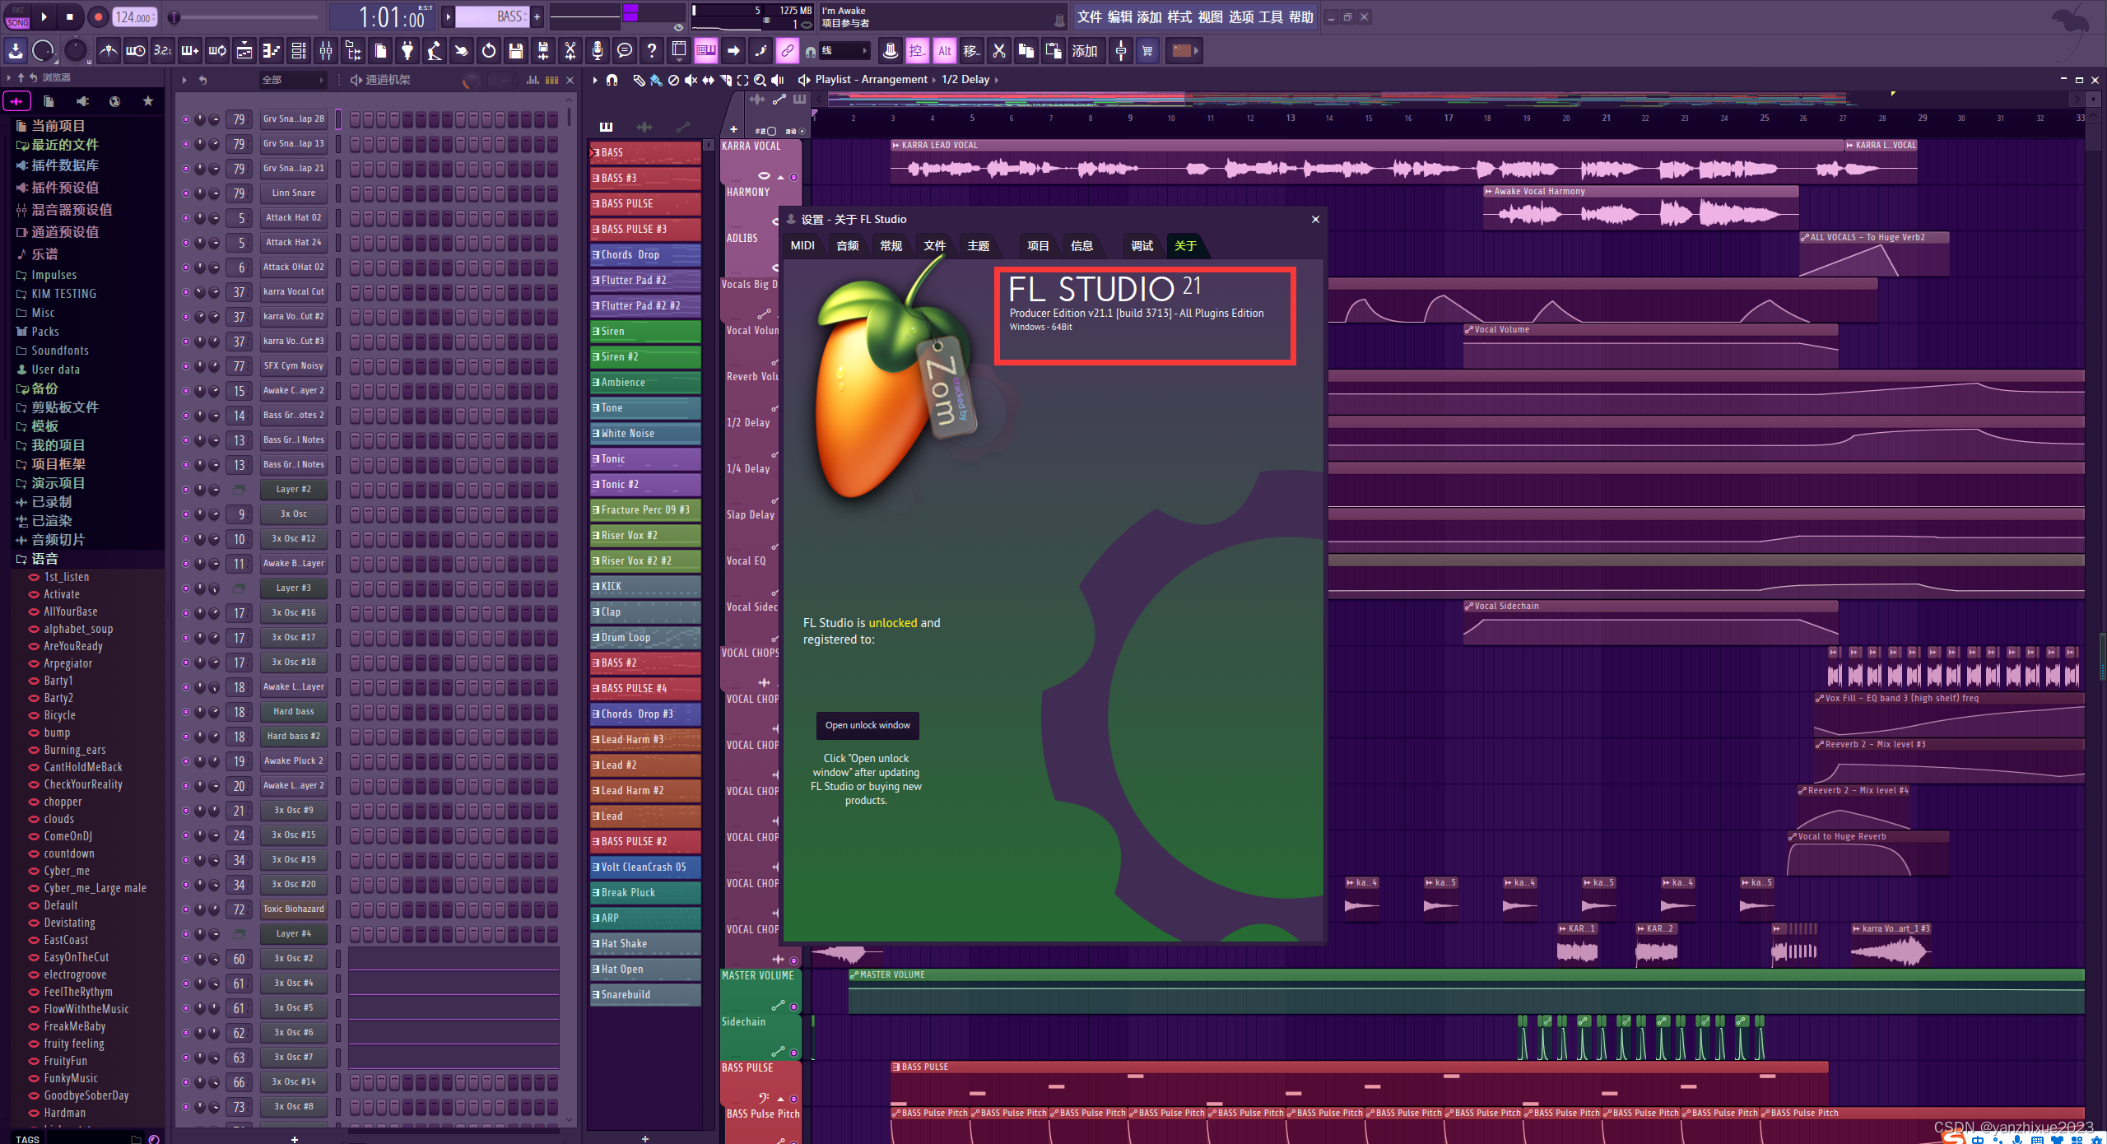Viewport: 2107px width, 1144px height.
Task: Switch to the 音频 tab in settings
Action: click(x=848, y=245)
